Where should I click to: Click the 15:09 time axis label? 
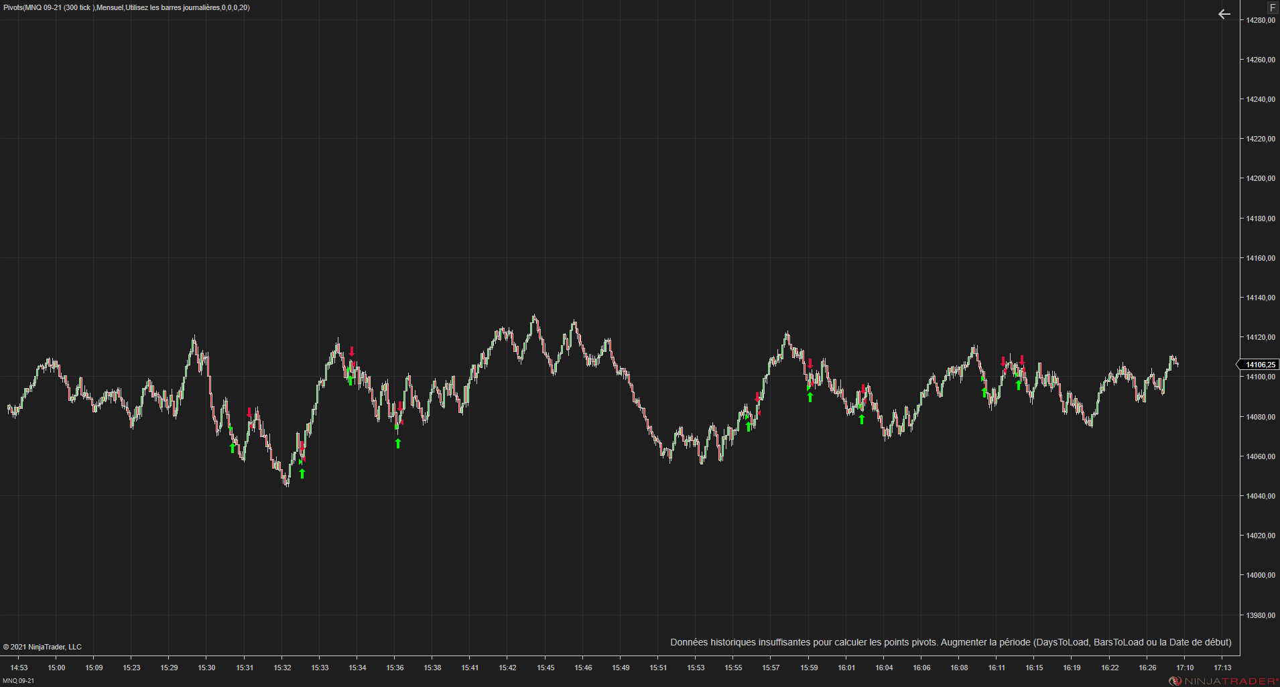click(x=94, y=668)
